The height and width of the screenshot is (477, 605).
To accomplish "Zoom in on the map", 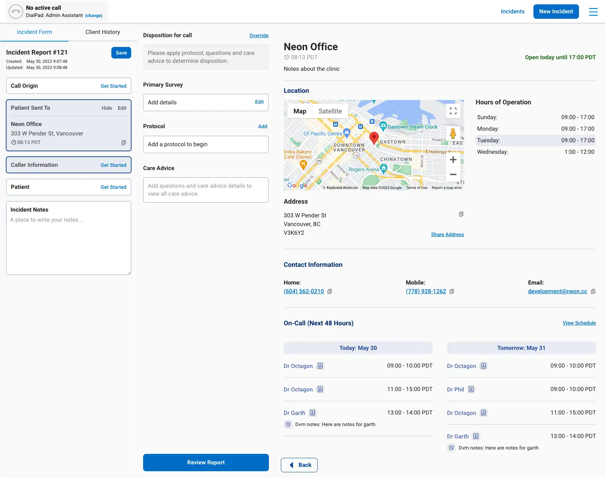I will pos(453,160).
